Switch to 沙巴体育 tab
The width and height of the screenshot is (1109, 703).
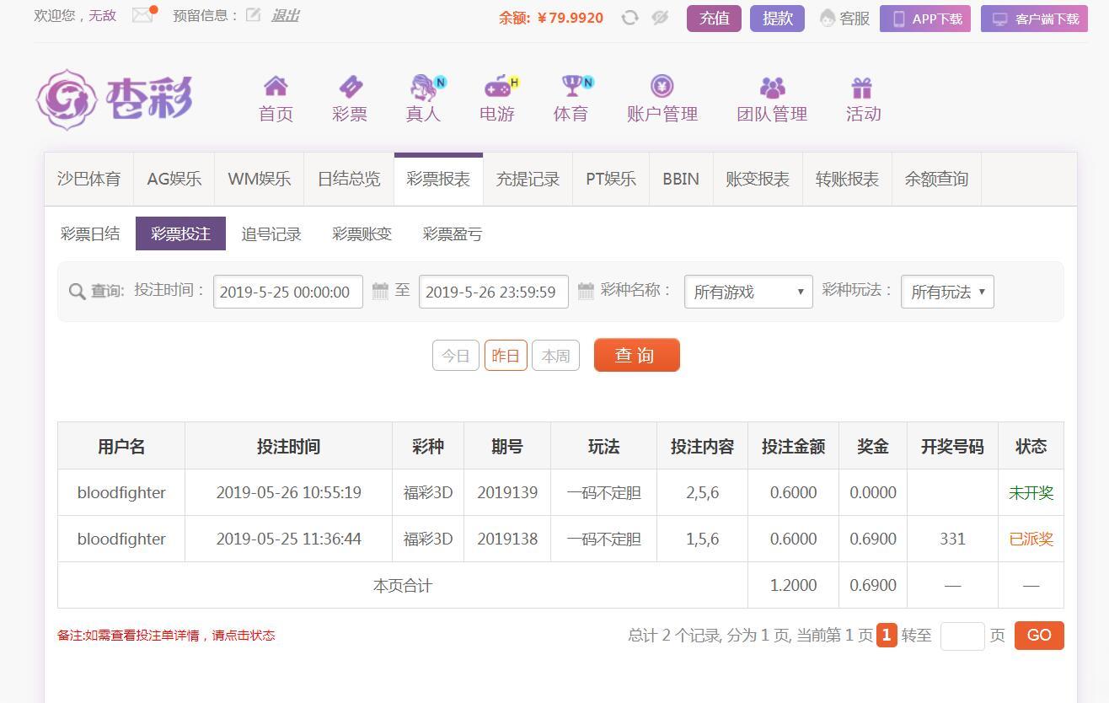pyautogui.click(x=89, y=179)
